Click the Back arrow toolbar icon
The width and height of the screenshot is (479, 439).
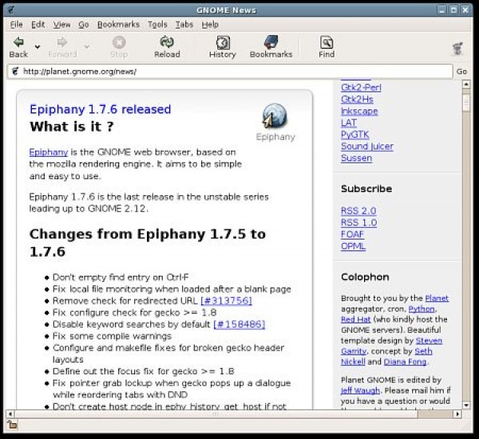[x=18, y=41]
